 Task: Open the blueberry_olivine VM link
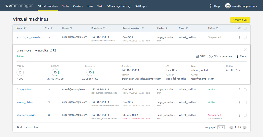(27, 115)
